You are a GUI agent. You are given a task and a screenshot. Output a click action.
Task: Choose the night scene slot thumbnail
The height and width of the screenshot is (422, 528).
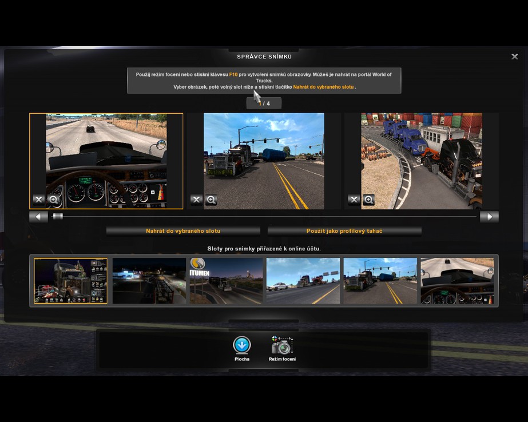149,281
